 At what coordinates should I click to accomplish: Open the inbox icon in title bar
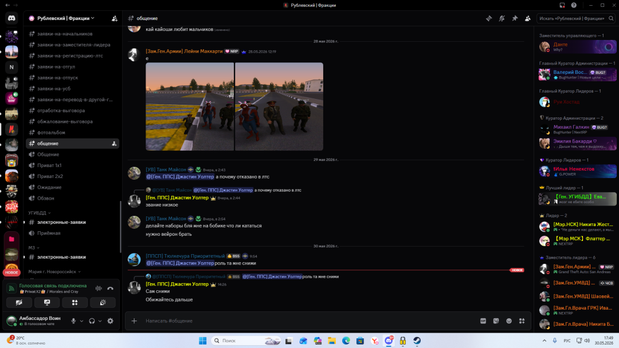point(562,5)
